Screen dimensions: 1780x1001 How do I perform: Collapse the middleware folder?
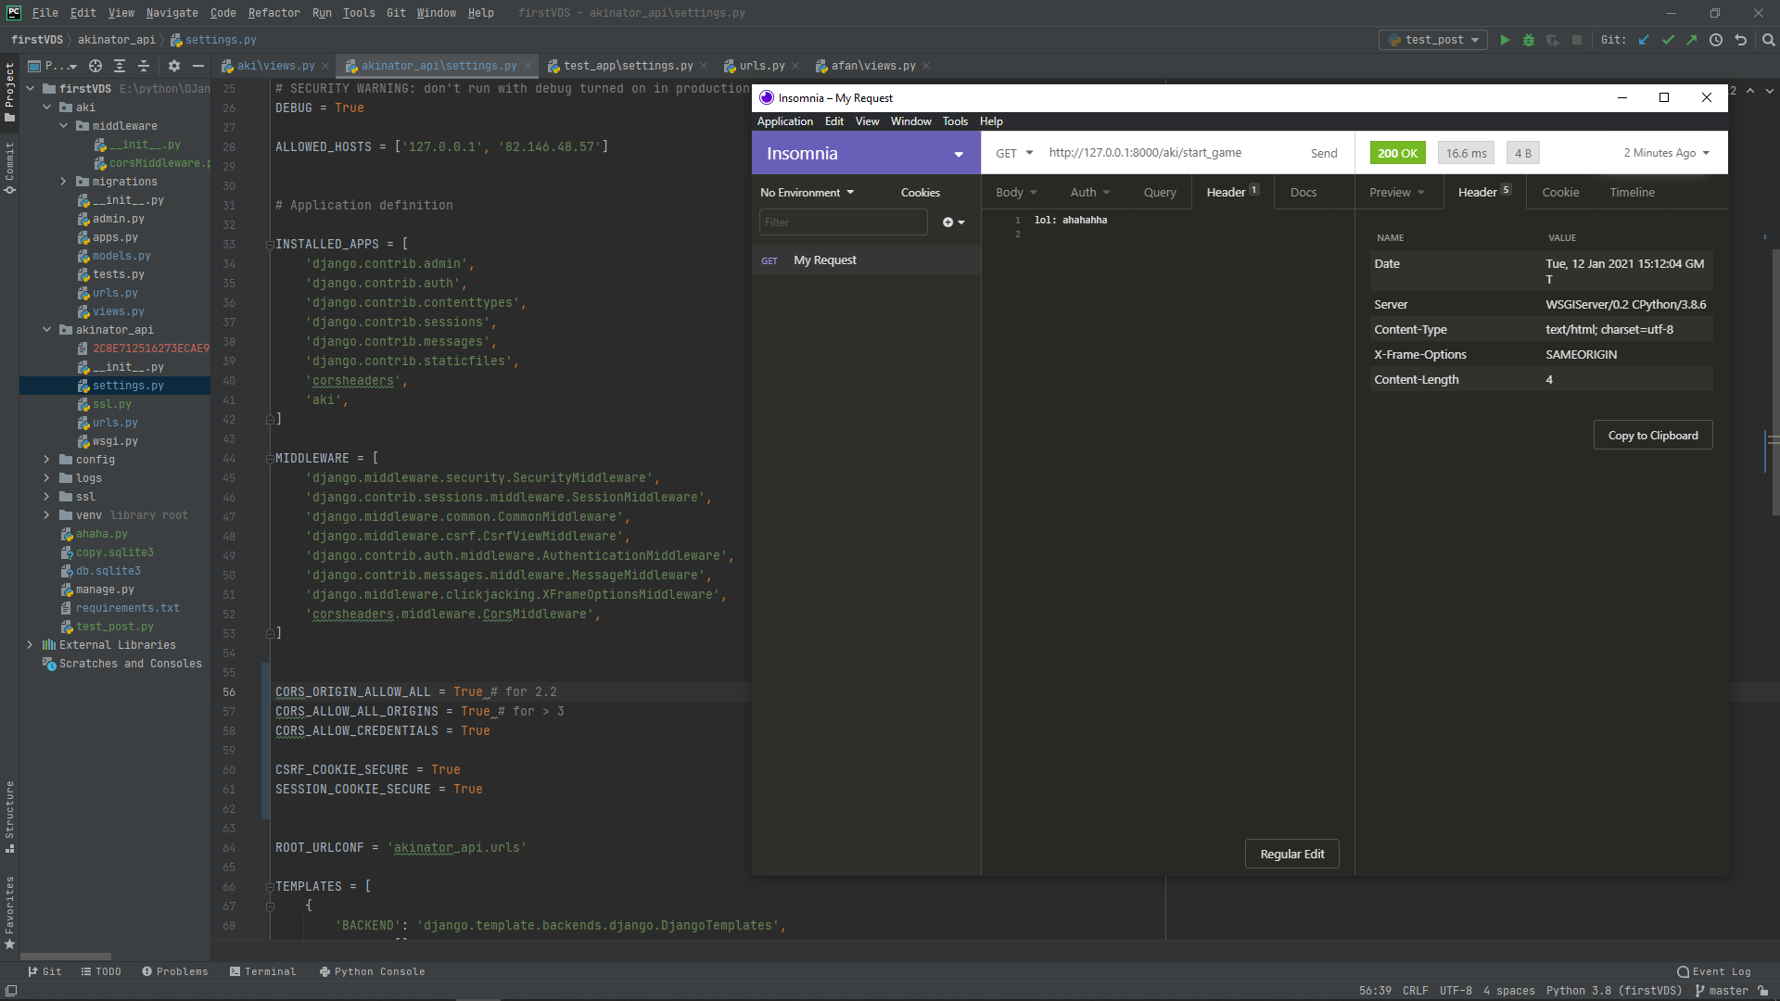point(64,126)
